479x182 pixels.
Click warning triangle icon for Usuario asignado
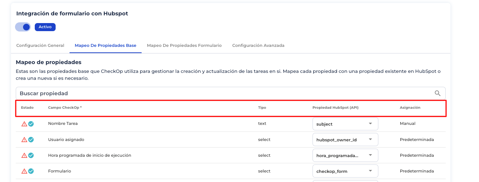(x=24, y=140)
